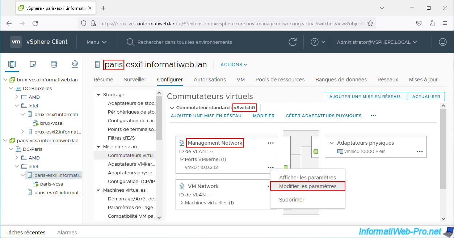This screenshot has width=454, height=238.
Task: Open the VMs and Templates inventory icon
Action: (33, 64)
